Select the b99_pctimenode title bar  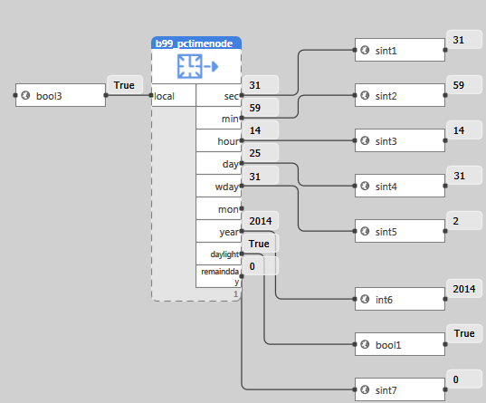pos(196,43)
